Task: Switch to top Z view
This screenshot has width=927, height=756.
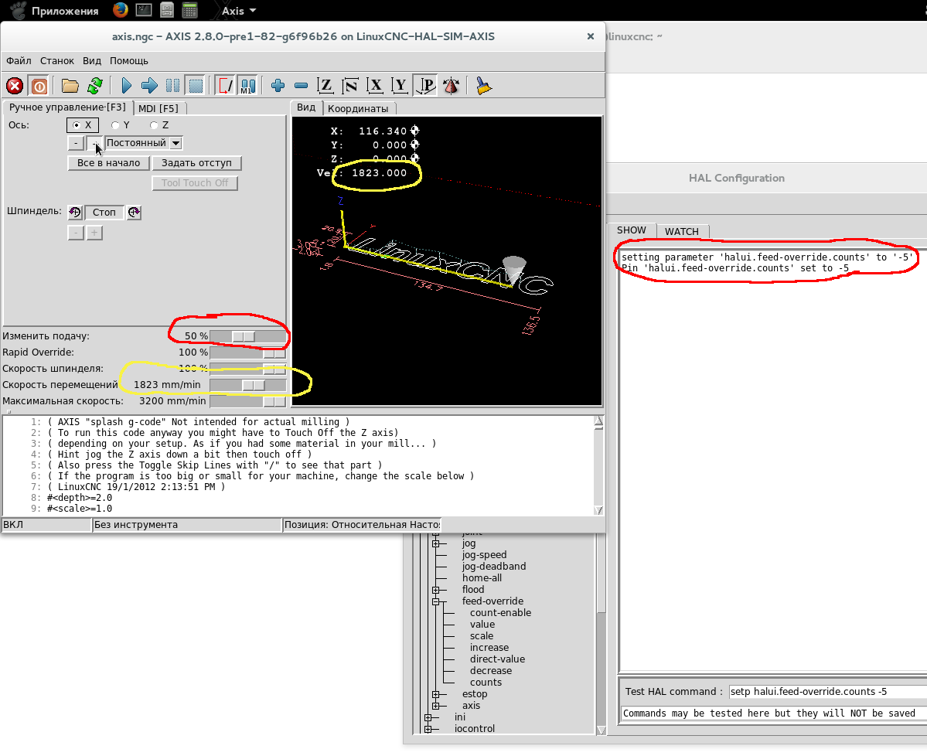Action: (x=325, y=87)
